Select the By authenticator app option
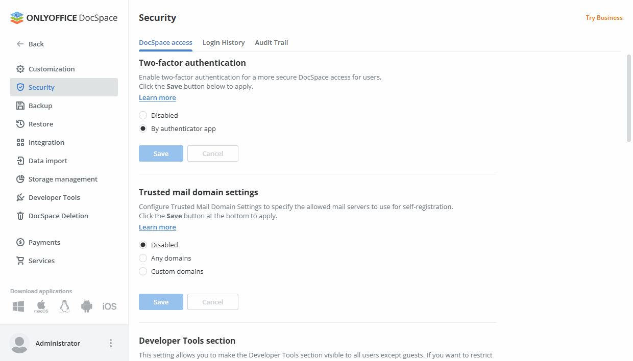 [x=143, y=128]
